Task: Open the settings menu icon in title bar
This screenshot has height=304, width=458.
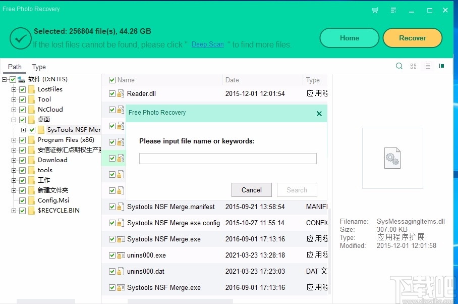Action: click(393, 10)
